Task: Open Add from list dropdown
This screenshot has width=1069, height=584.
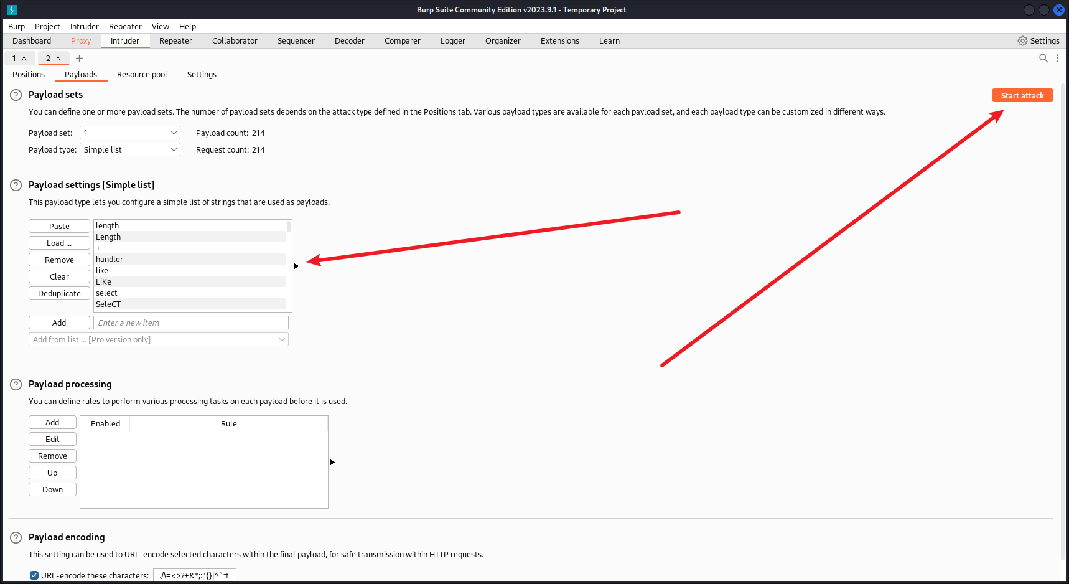Action: (x=159, y=339)
